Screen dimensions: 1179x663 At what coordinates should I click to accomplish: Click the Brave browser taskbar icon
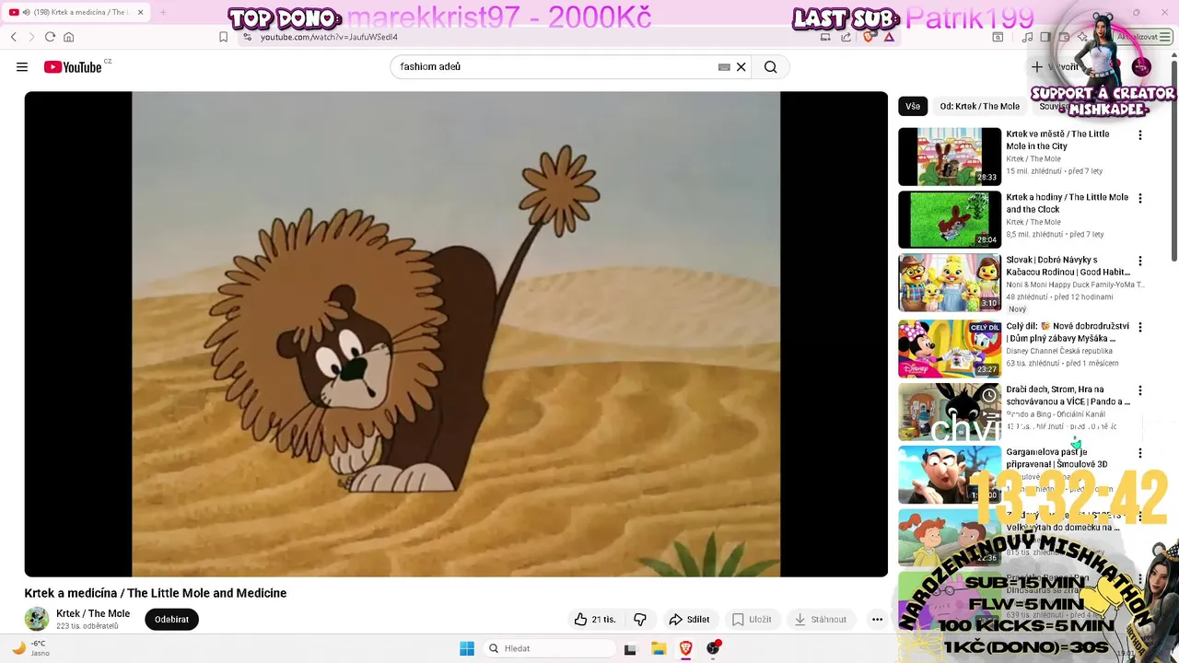point(686,648)
